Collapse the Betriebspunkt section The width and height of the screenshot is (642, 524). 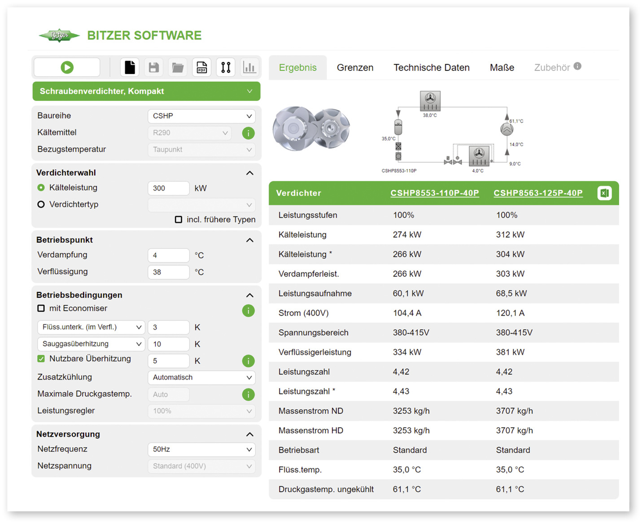[249, 240]
